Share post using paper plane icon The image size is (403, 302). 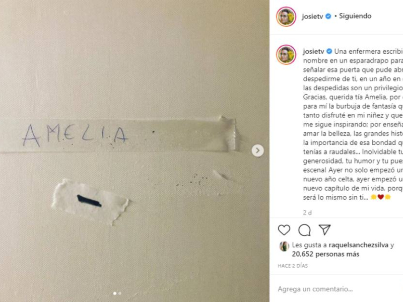click(324, 230)
